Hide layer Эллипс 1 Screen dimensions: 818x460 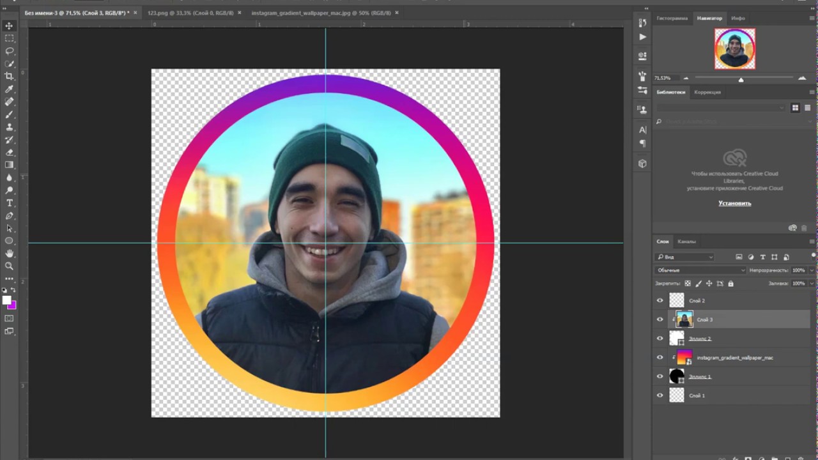point(660,377)
